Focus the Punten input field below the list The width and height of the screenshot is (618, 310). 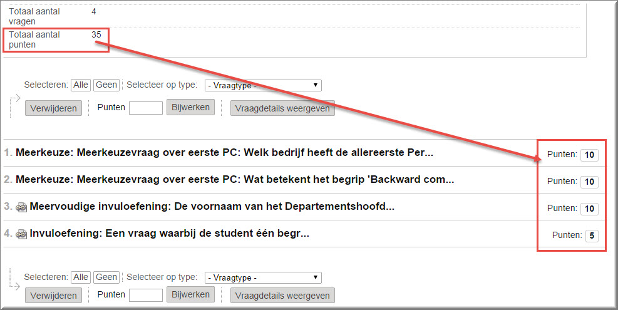pyautogui.click(x=145, y=295)
